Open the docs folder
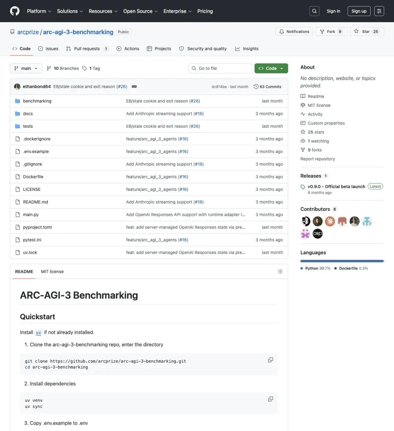Image resolution: width=394 pixels, height=431 pixels. (28, 113)
